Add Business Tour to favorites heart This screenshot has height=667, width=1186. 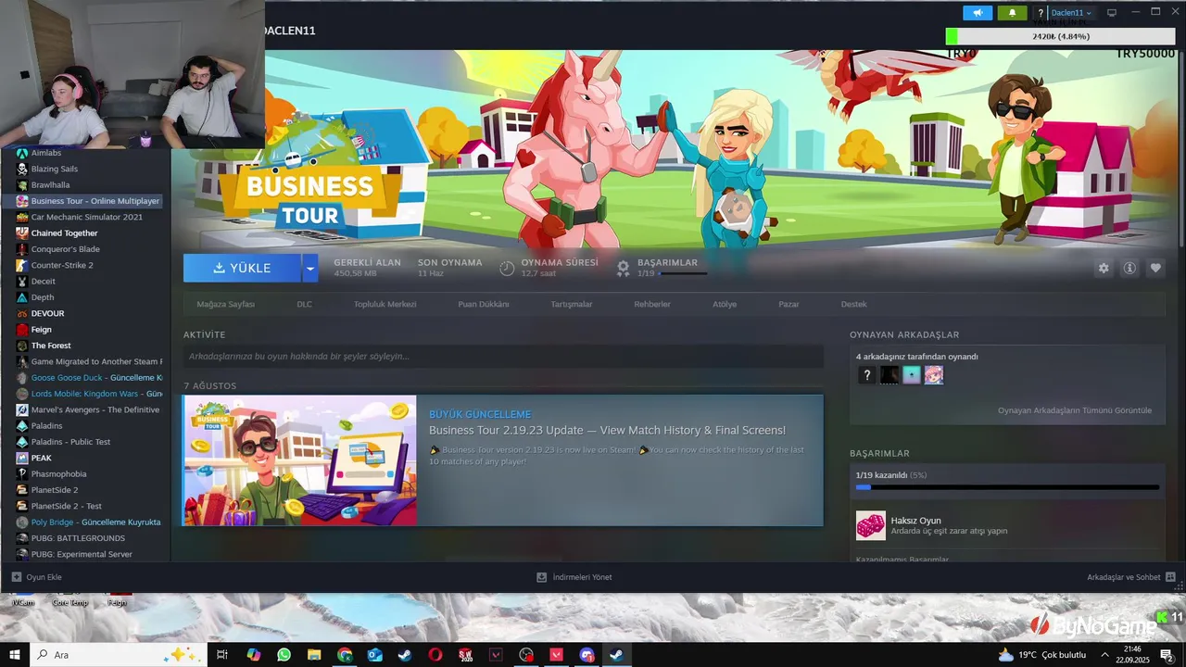coord(1155,268)
